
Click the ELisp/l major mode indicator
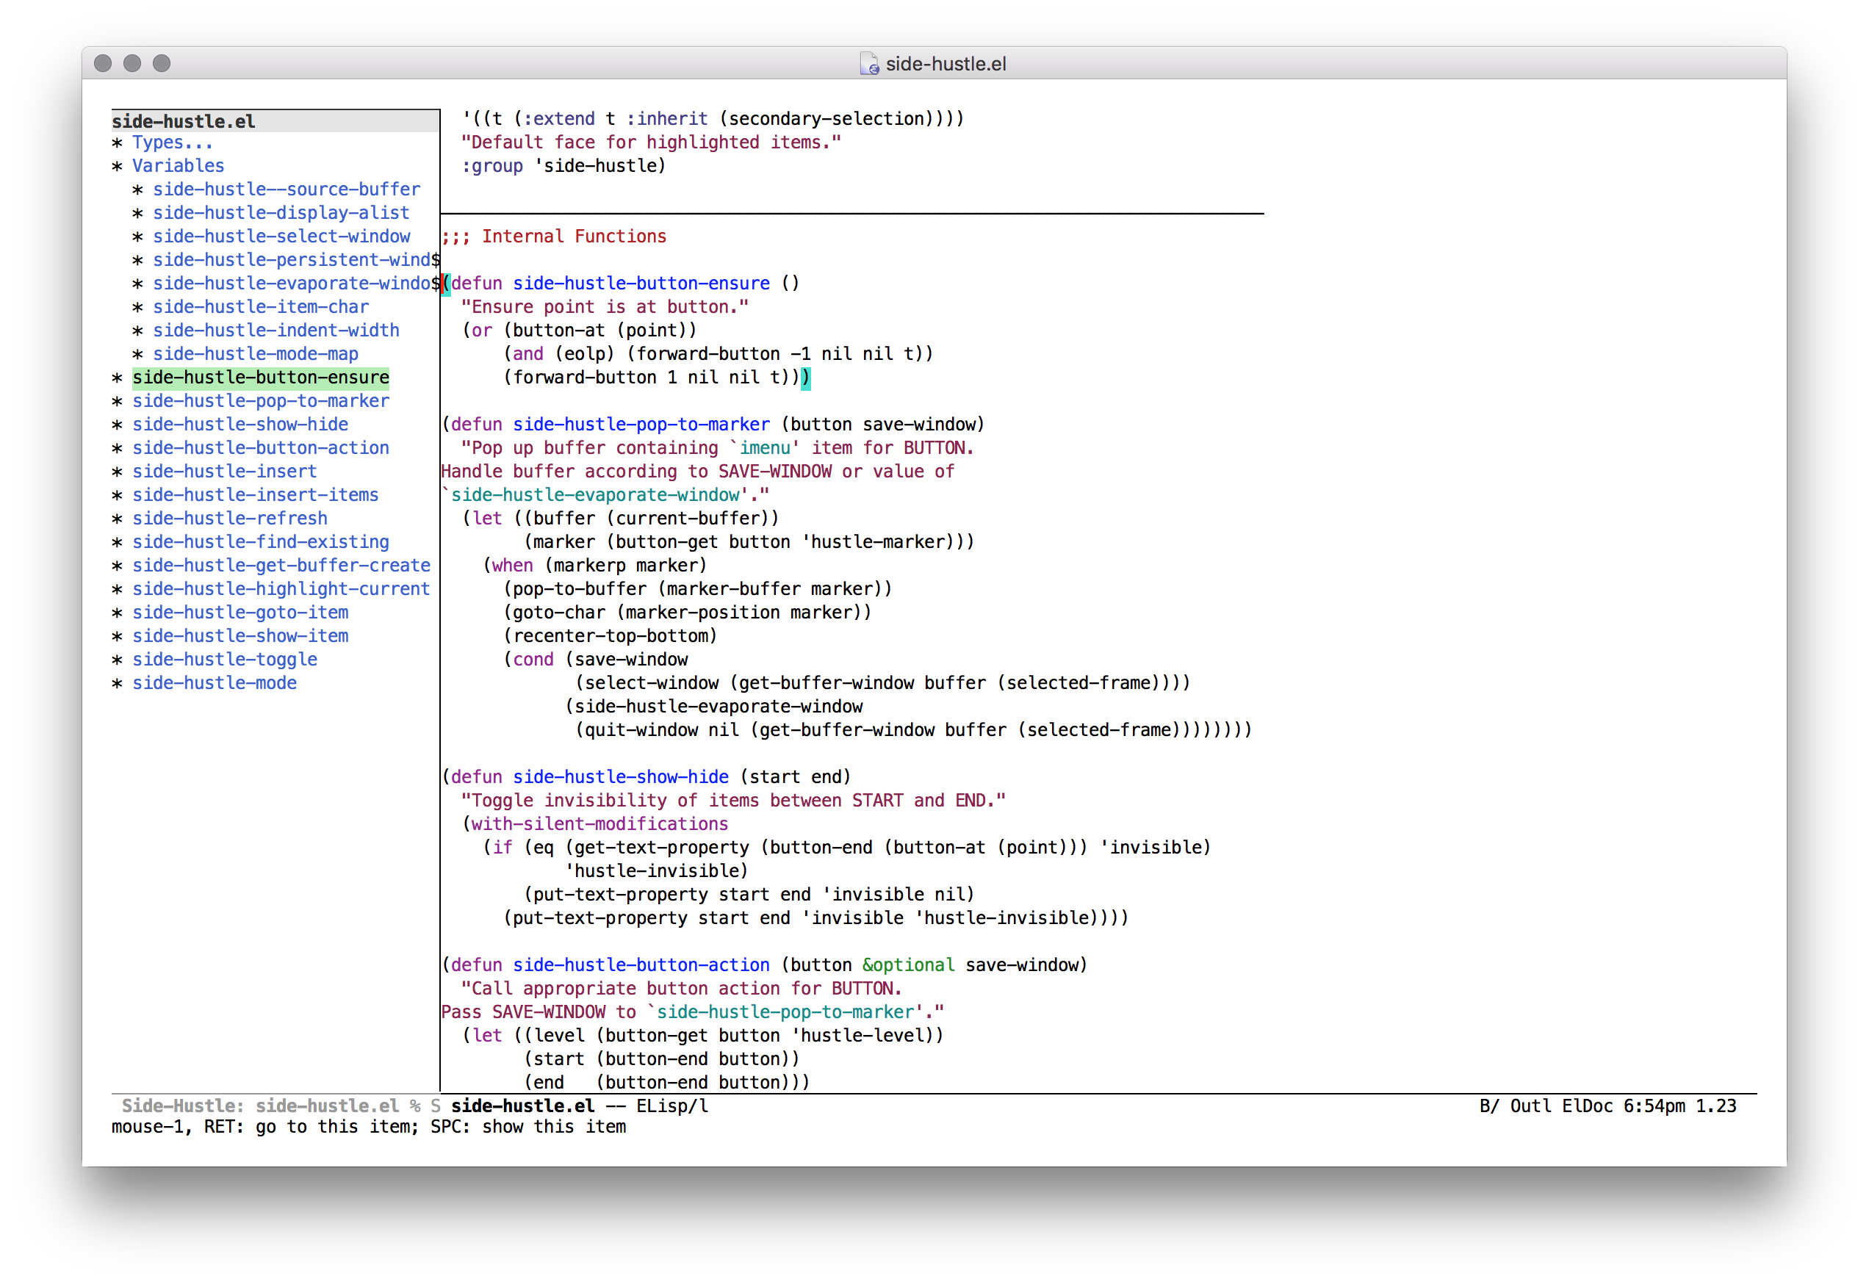(x=671, y=1106)
